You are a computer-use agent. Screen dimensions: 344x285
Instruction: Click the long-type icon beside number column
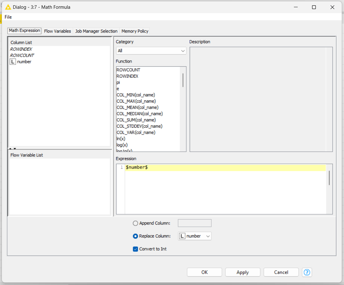pyautogui.click(x=13, y=62)
